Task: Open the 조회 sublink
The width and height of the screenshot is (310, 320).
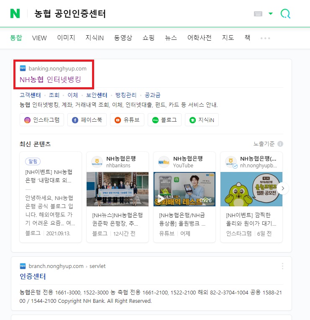Action: (54, 95)
